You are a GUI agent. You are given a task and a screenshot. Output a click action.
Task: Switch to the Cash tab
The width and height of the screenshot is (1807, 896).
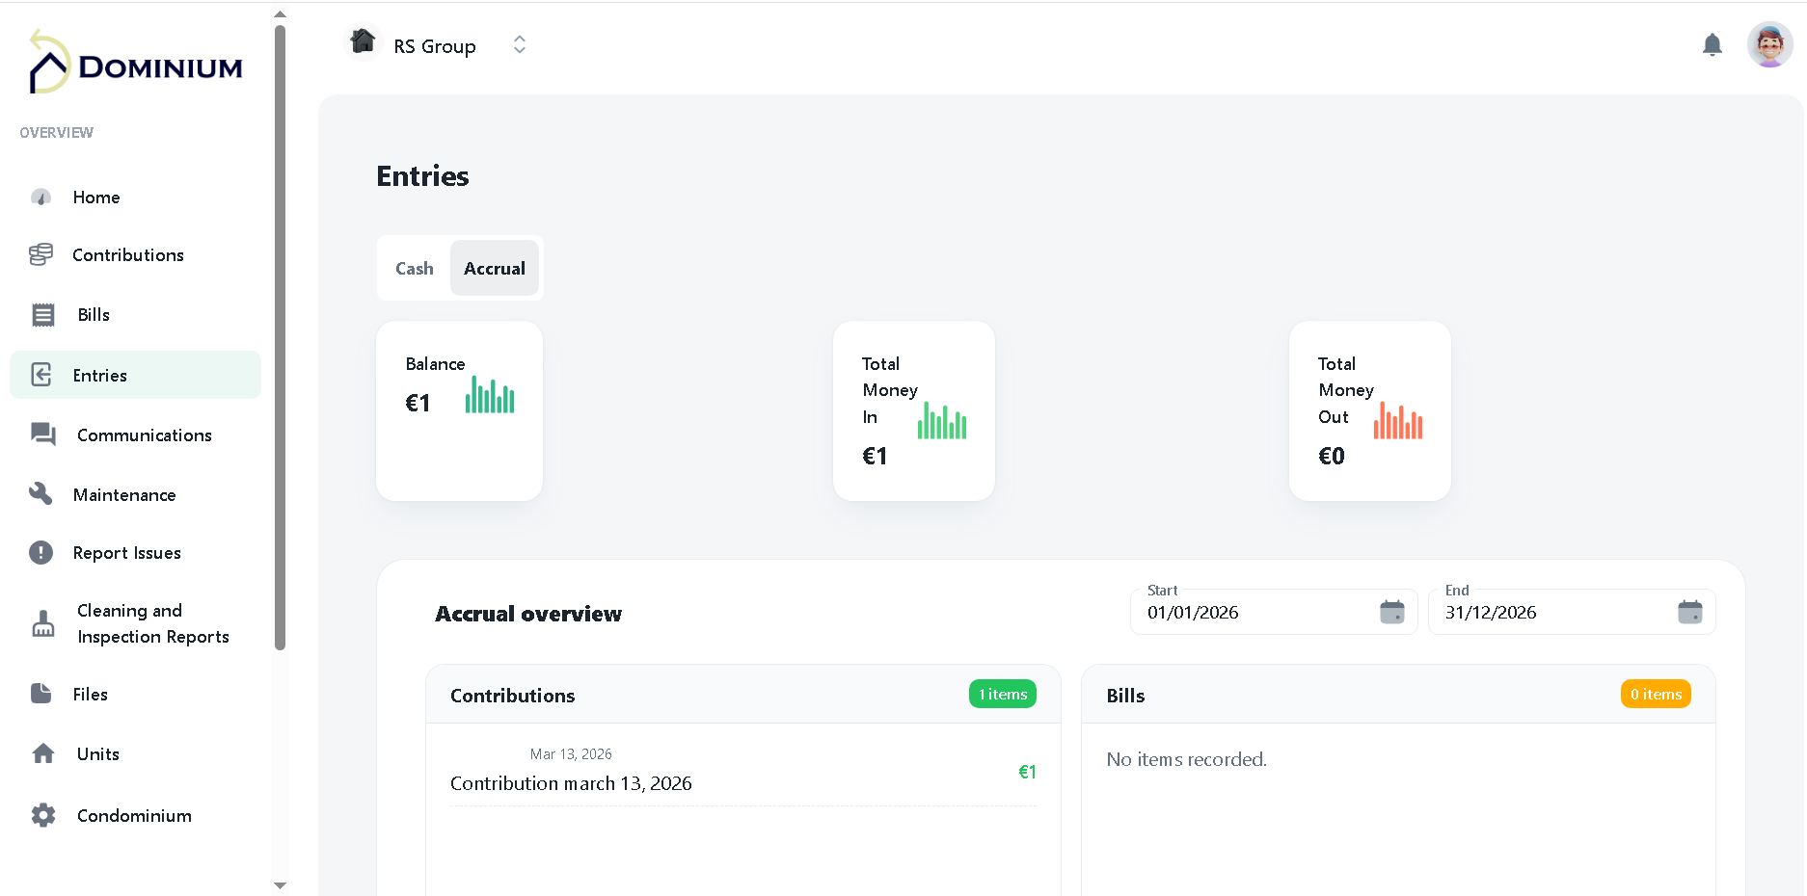(x=414, y=268)
